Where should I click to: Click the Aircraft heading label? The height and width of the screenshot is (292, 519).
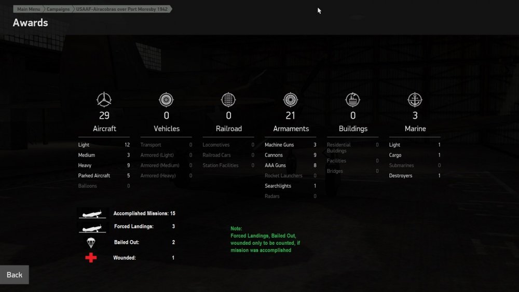[104, 129]
